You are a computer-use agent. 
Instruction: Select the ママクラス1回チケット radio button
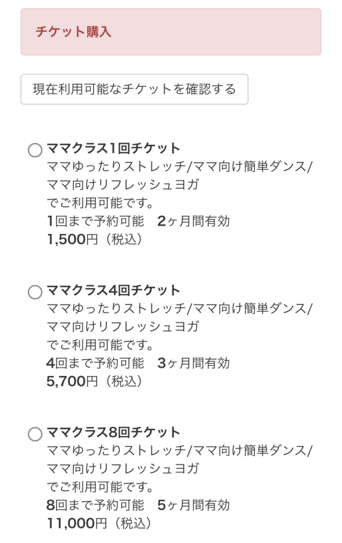point(35,150)
